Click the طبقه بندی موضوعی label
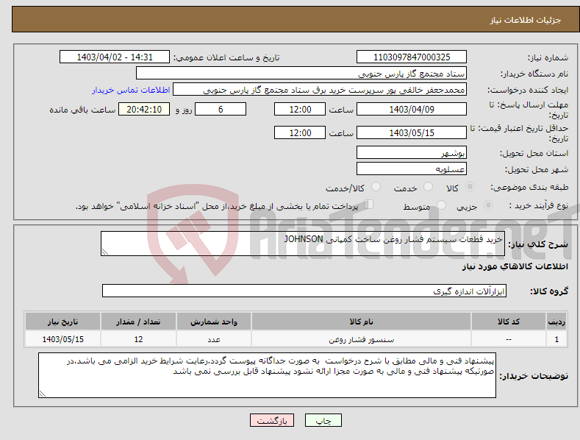The height and width of the screenshot is (440, 580). coord(529,188)
